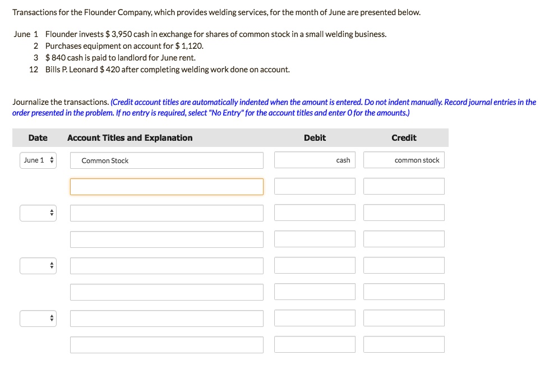Open the second entry's empty date dropdown
Viewport: 549px width, 369px height.
pyautogui.click(x=38, y=213)
